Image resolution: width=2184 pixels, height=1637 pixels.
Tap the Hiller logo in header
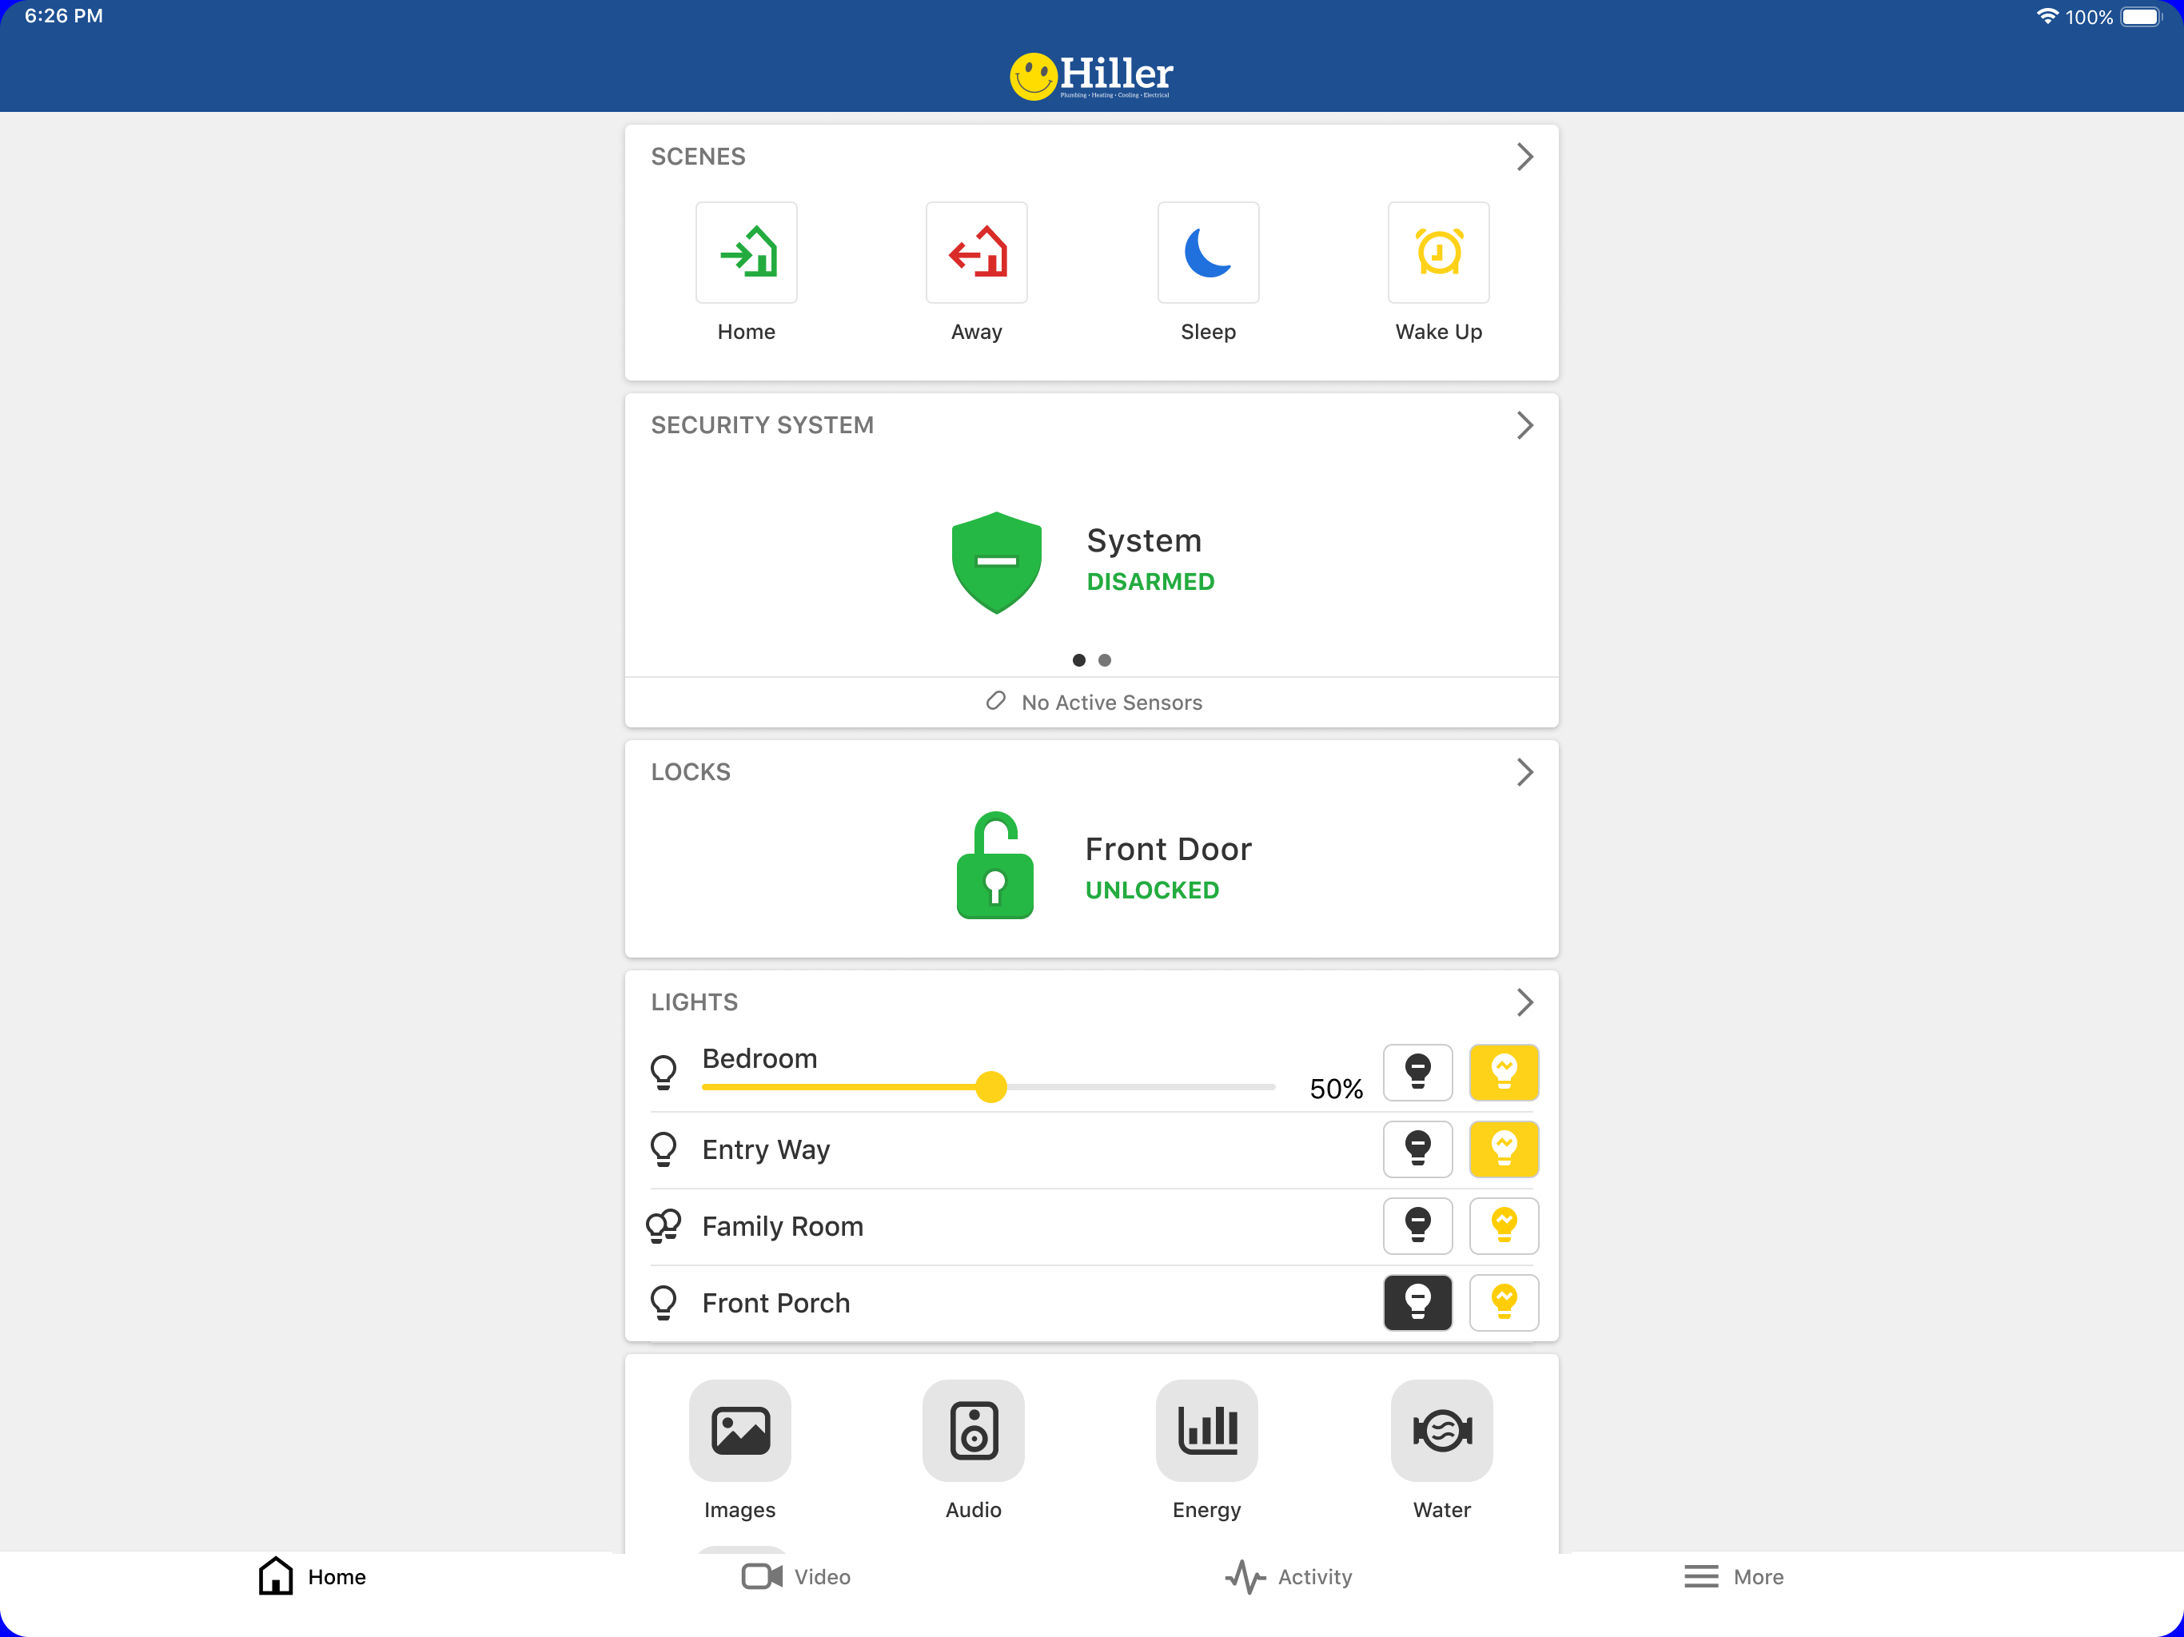tap(1091, 76)
